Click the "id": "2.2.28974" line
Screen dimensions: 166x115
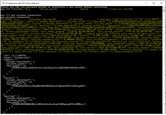15,56
